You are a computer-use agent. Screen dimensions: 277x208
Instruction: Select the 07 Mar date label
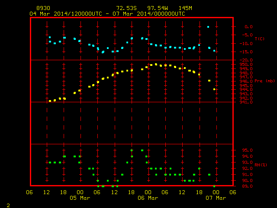[x=216, y=198]
